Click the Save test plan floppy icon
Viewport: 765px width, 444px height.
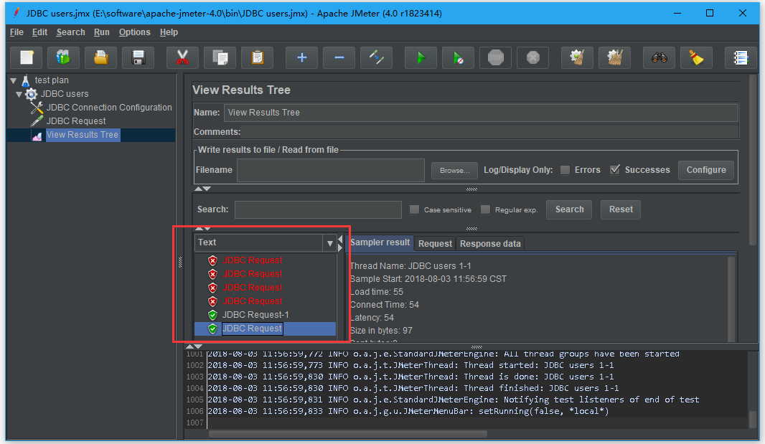(138, 57)
